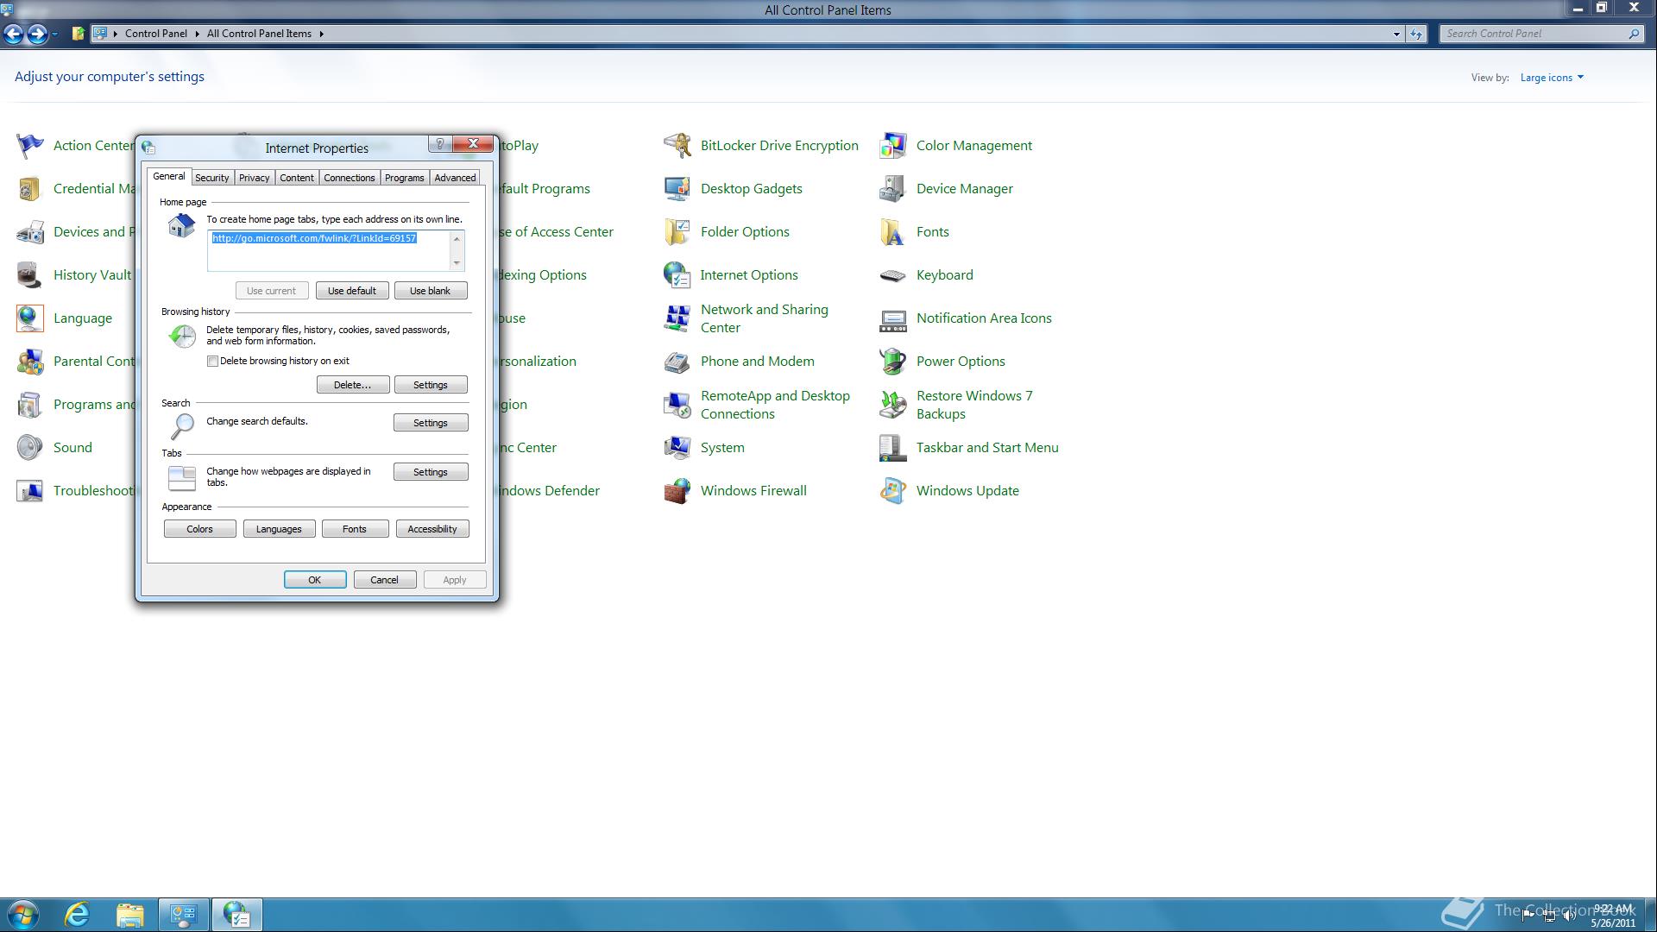Click the Delete... browsing history button

352,385
